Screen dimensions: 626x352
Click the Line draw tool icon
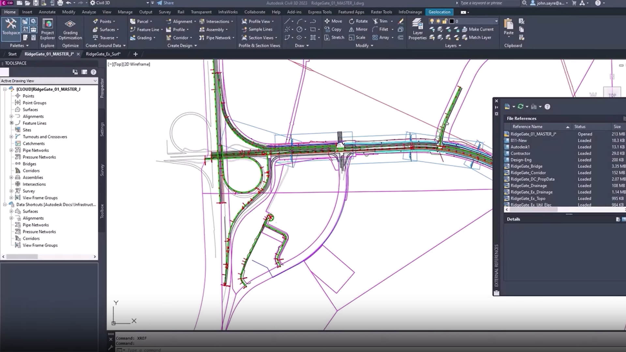pos(287,21)
